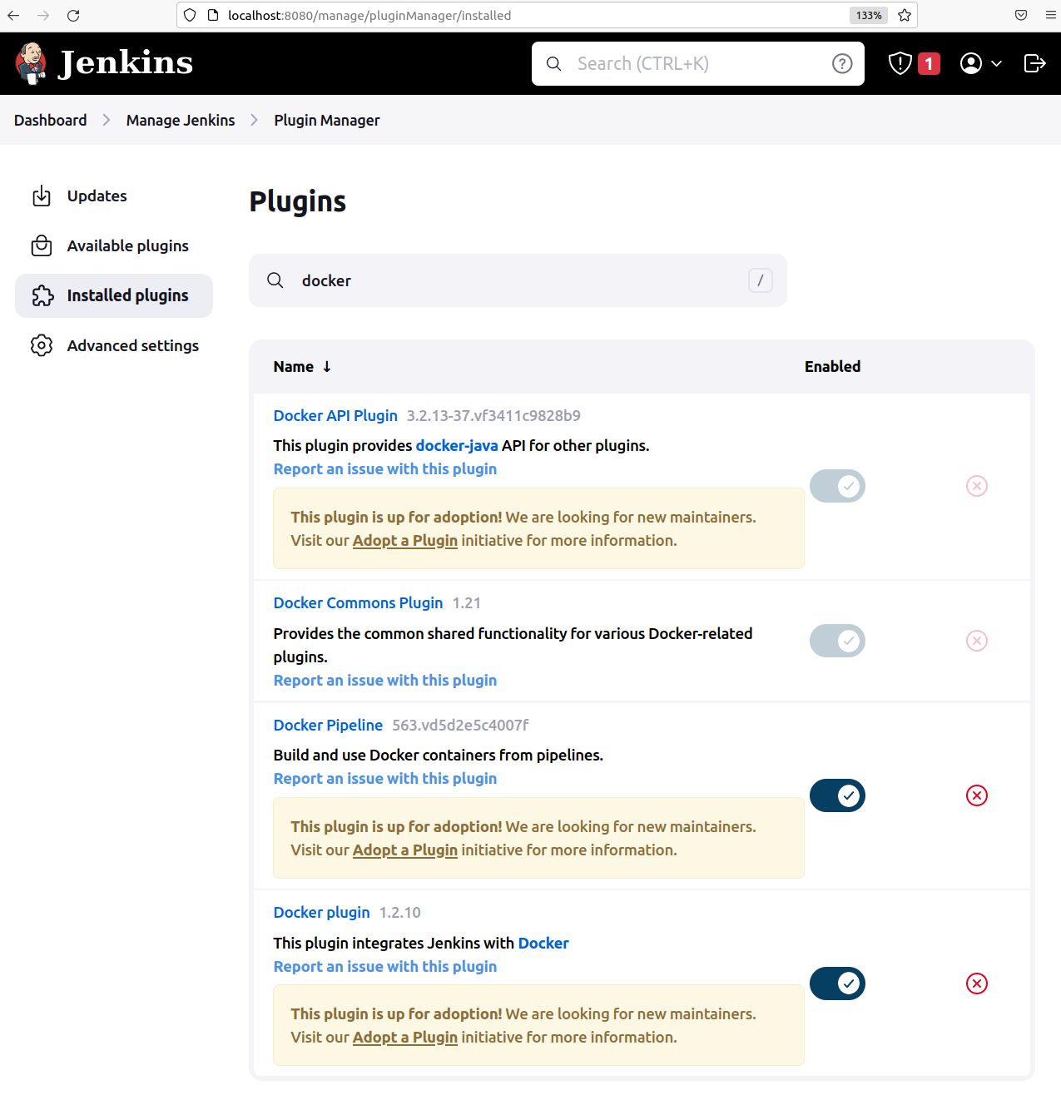This screenshot has height=1095, width=1061.
Task: Click Jenkins title text in header
Action: pos(126,63)
